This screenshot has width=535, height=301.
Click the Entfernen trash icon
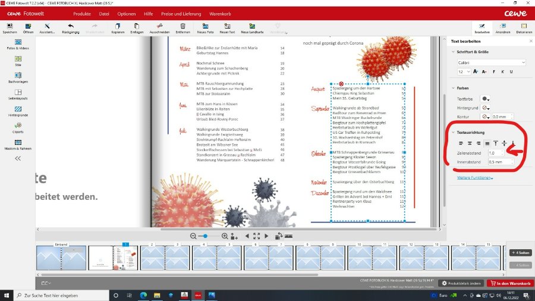point(183,26)
